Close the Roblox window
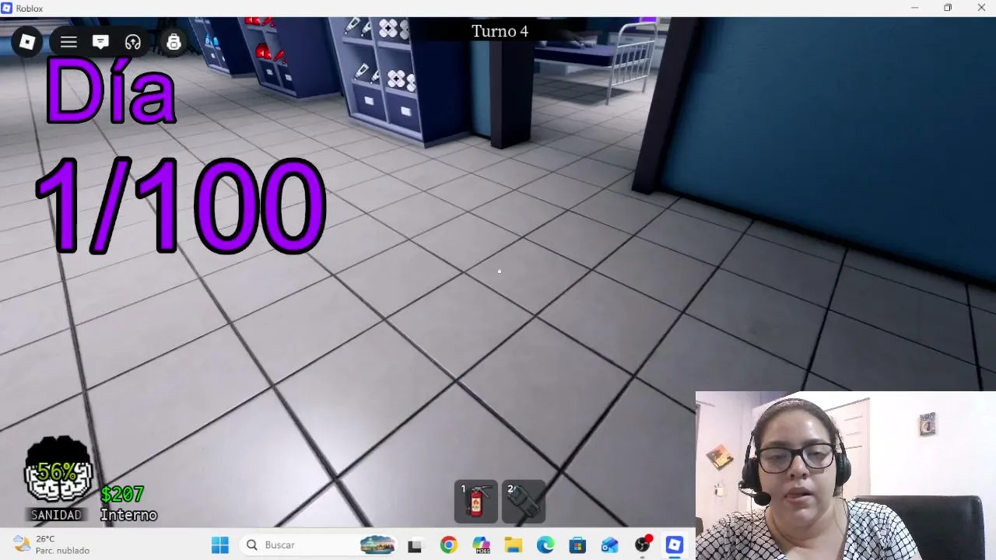This screenshot has width=996, height=560. tap(980, 8)
